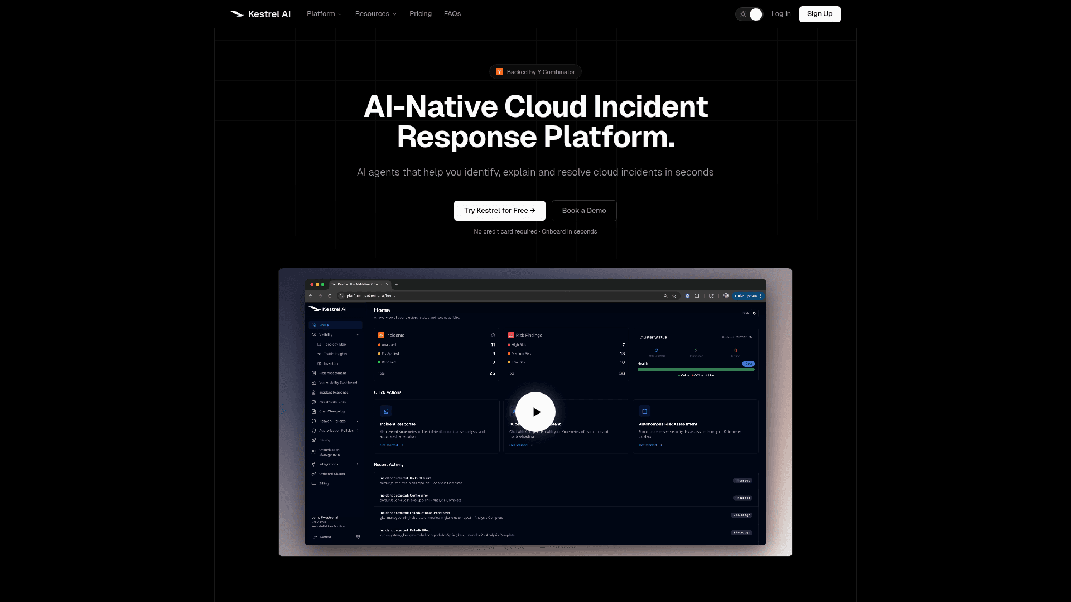Click the demo browser extensions puzzle icon
Viewport: 1071px width, 602px height.
(x=697, y=296)
